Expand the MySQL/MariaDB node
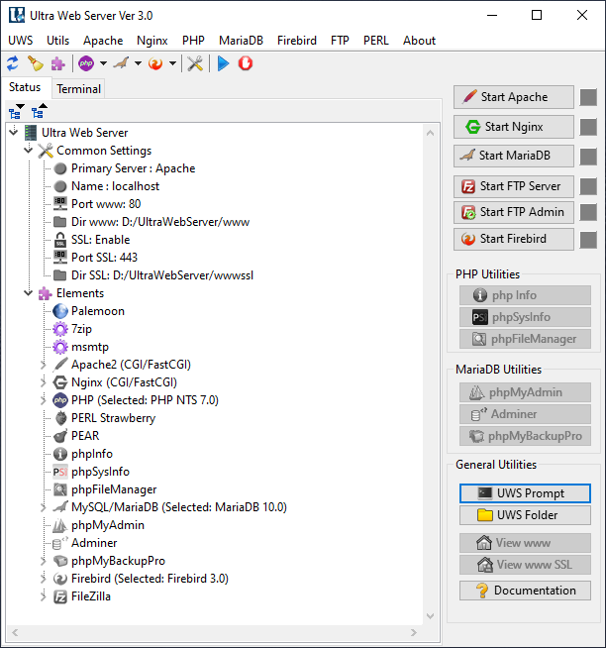This screenshot has width=606, height=648. click(x=44, y=507)
